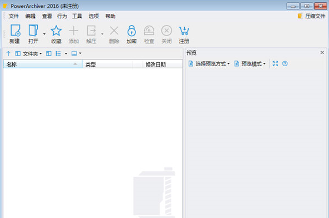Click the list view mode icon
329x218 pixels.
tap(58, 53)
